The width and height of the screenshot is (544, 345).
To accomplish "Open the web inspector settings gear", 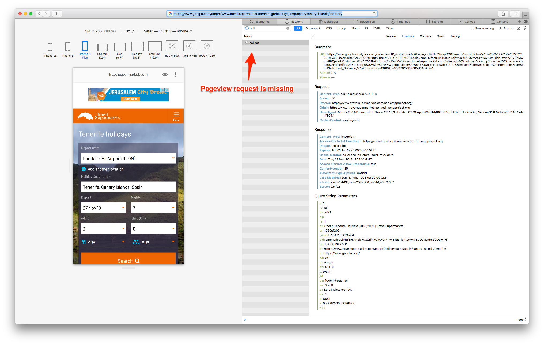I will click(526, 22).
